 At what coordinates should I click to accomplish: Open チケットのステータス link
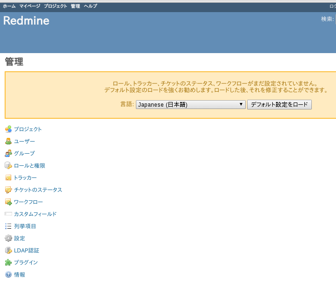tap(38, 190)
